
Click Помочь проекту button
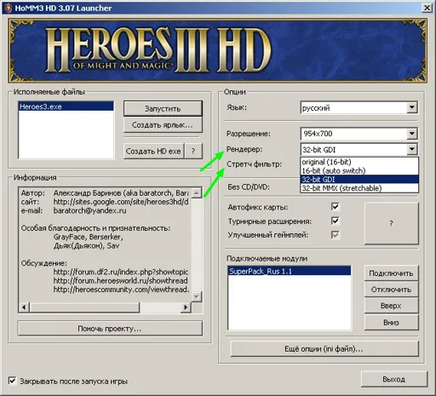tap(110, 329)
